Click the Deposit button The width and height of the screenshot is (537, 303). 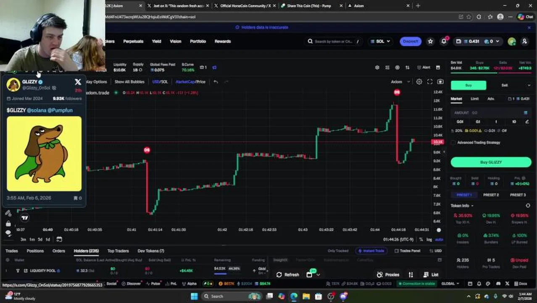[410, 41]
